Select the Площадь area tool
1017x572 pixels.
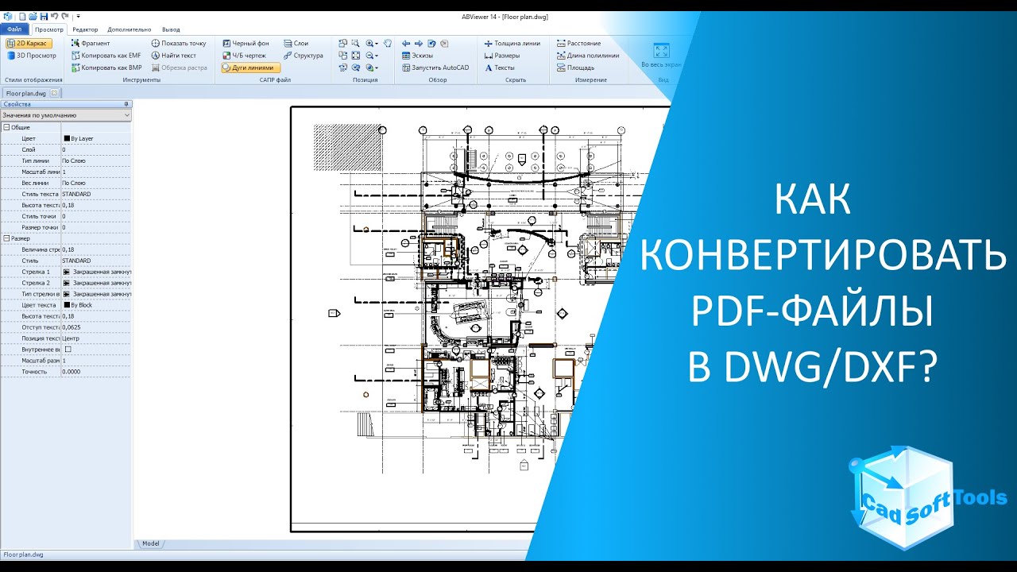pyautogui.click(x=575, y=68)
